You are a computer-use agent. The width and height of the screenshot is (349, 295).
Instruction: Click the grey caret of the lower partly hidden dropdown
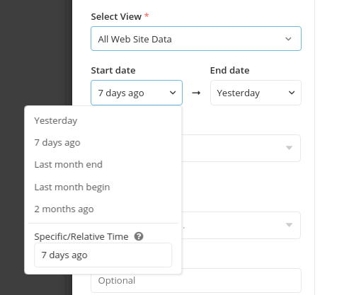(x=289, y=225)
